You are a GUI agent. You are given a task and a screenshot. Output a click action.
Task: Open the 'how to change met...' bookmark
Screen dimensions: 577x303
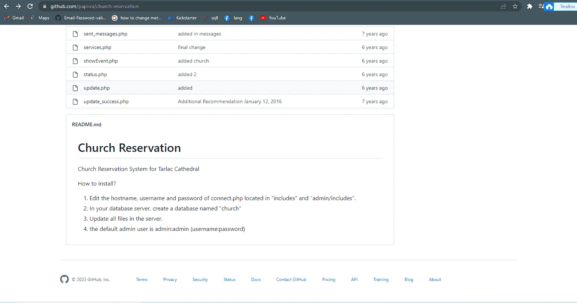click(137, 18)
